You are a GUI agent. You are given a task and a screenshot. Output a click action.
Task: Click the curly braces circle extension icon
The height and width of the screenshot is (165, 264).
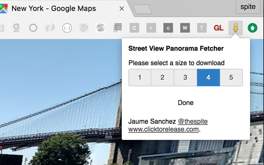67,28
